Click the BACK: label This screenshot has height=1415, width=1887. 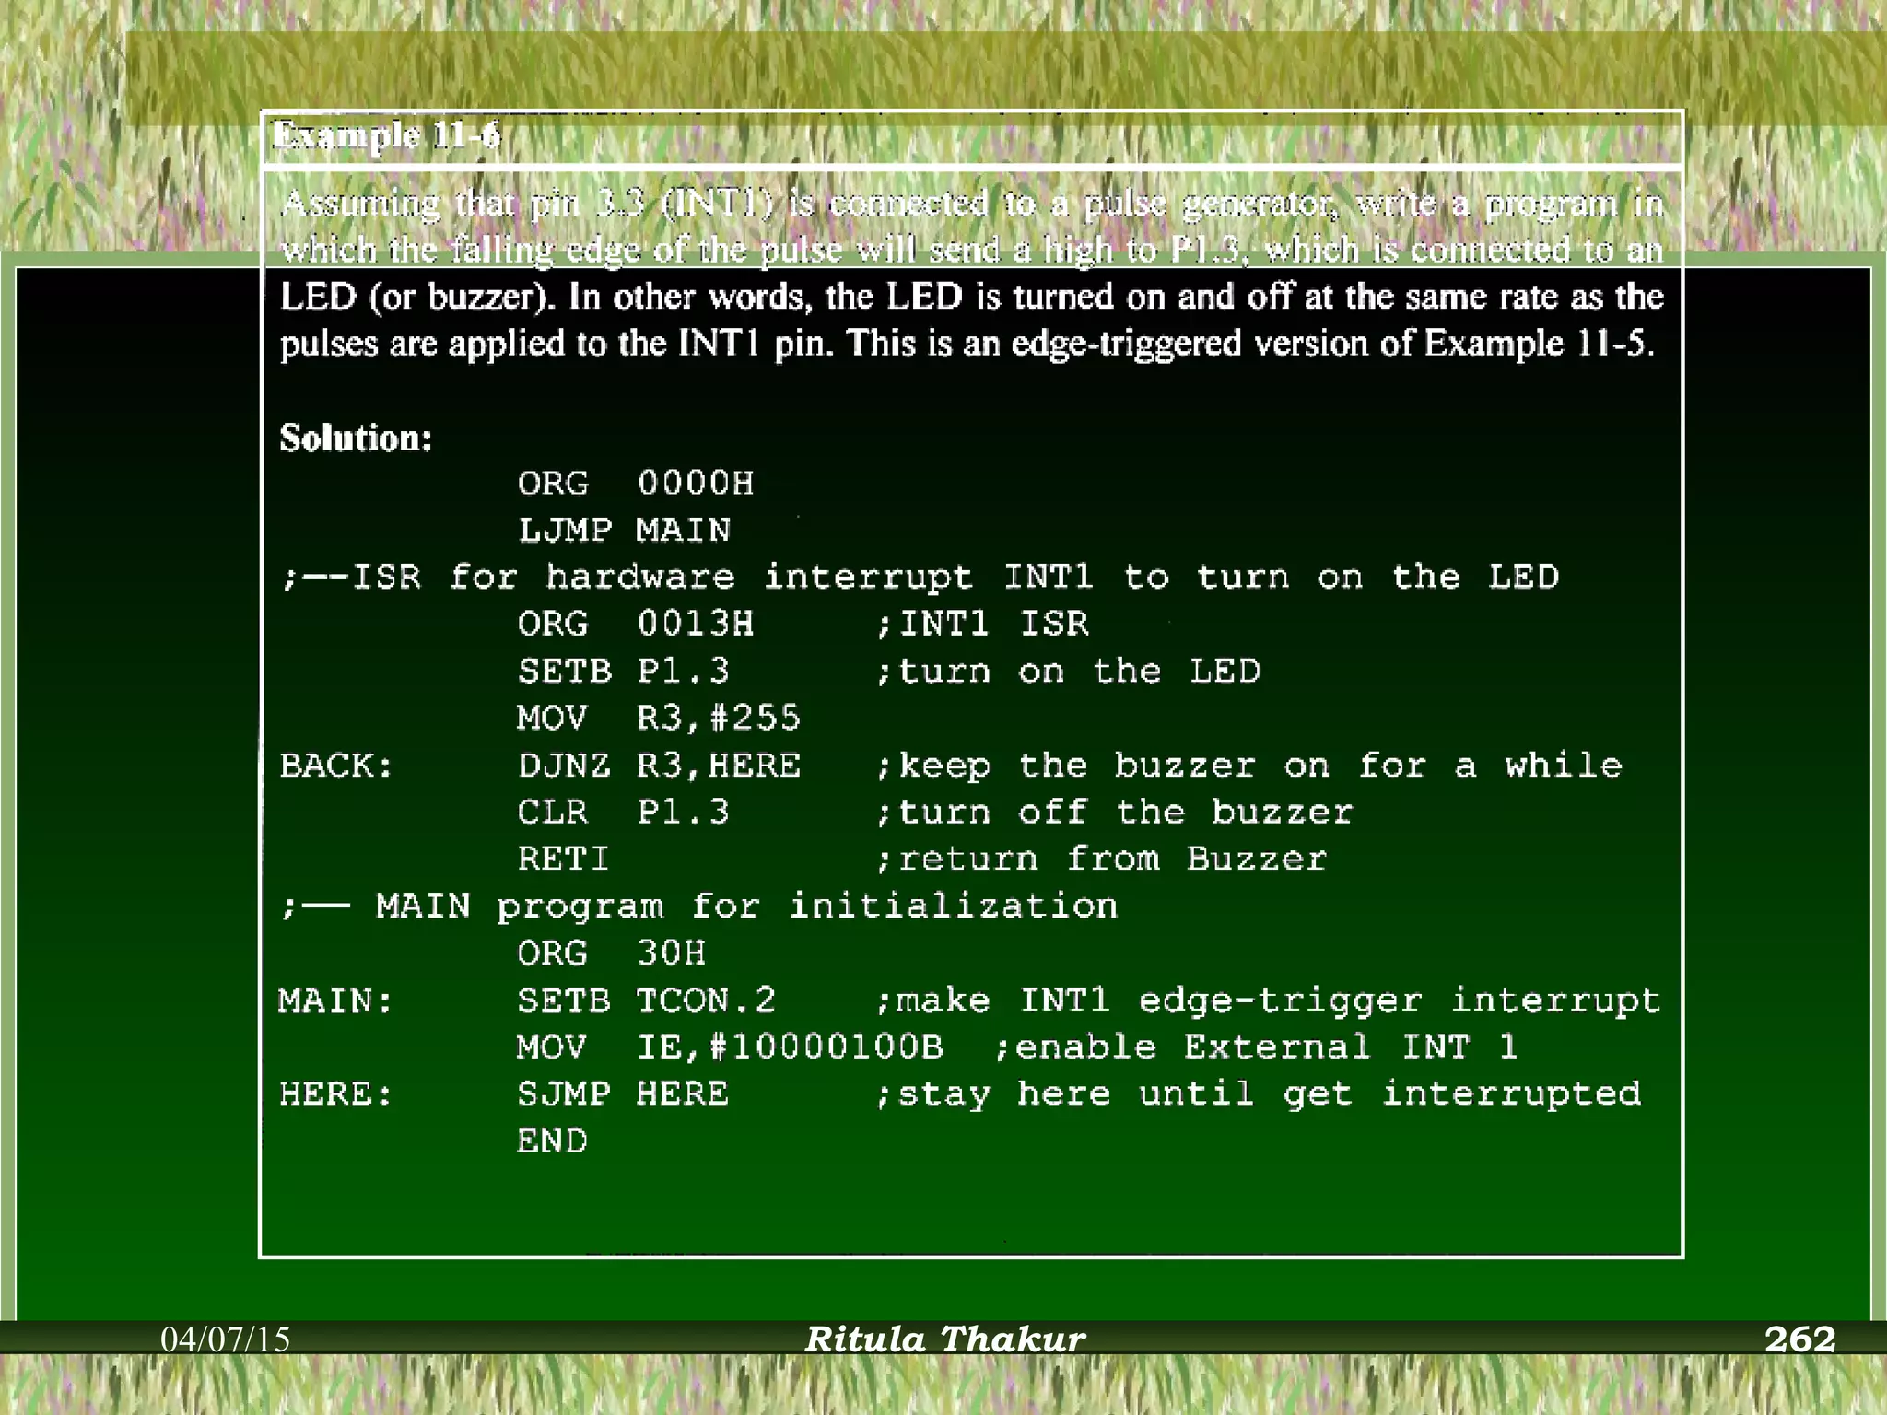336,766
